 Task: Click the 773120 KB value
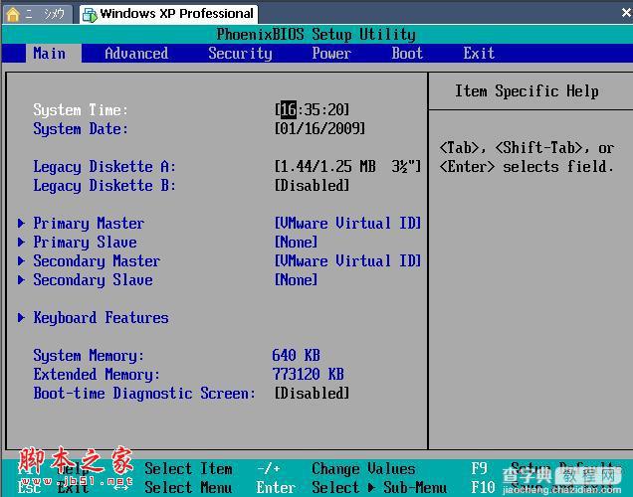(308, 374)
